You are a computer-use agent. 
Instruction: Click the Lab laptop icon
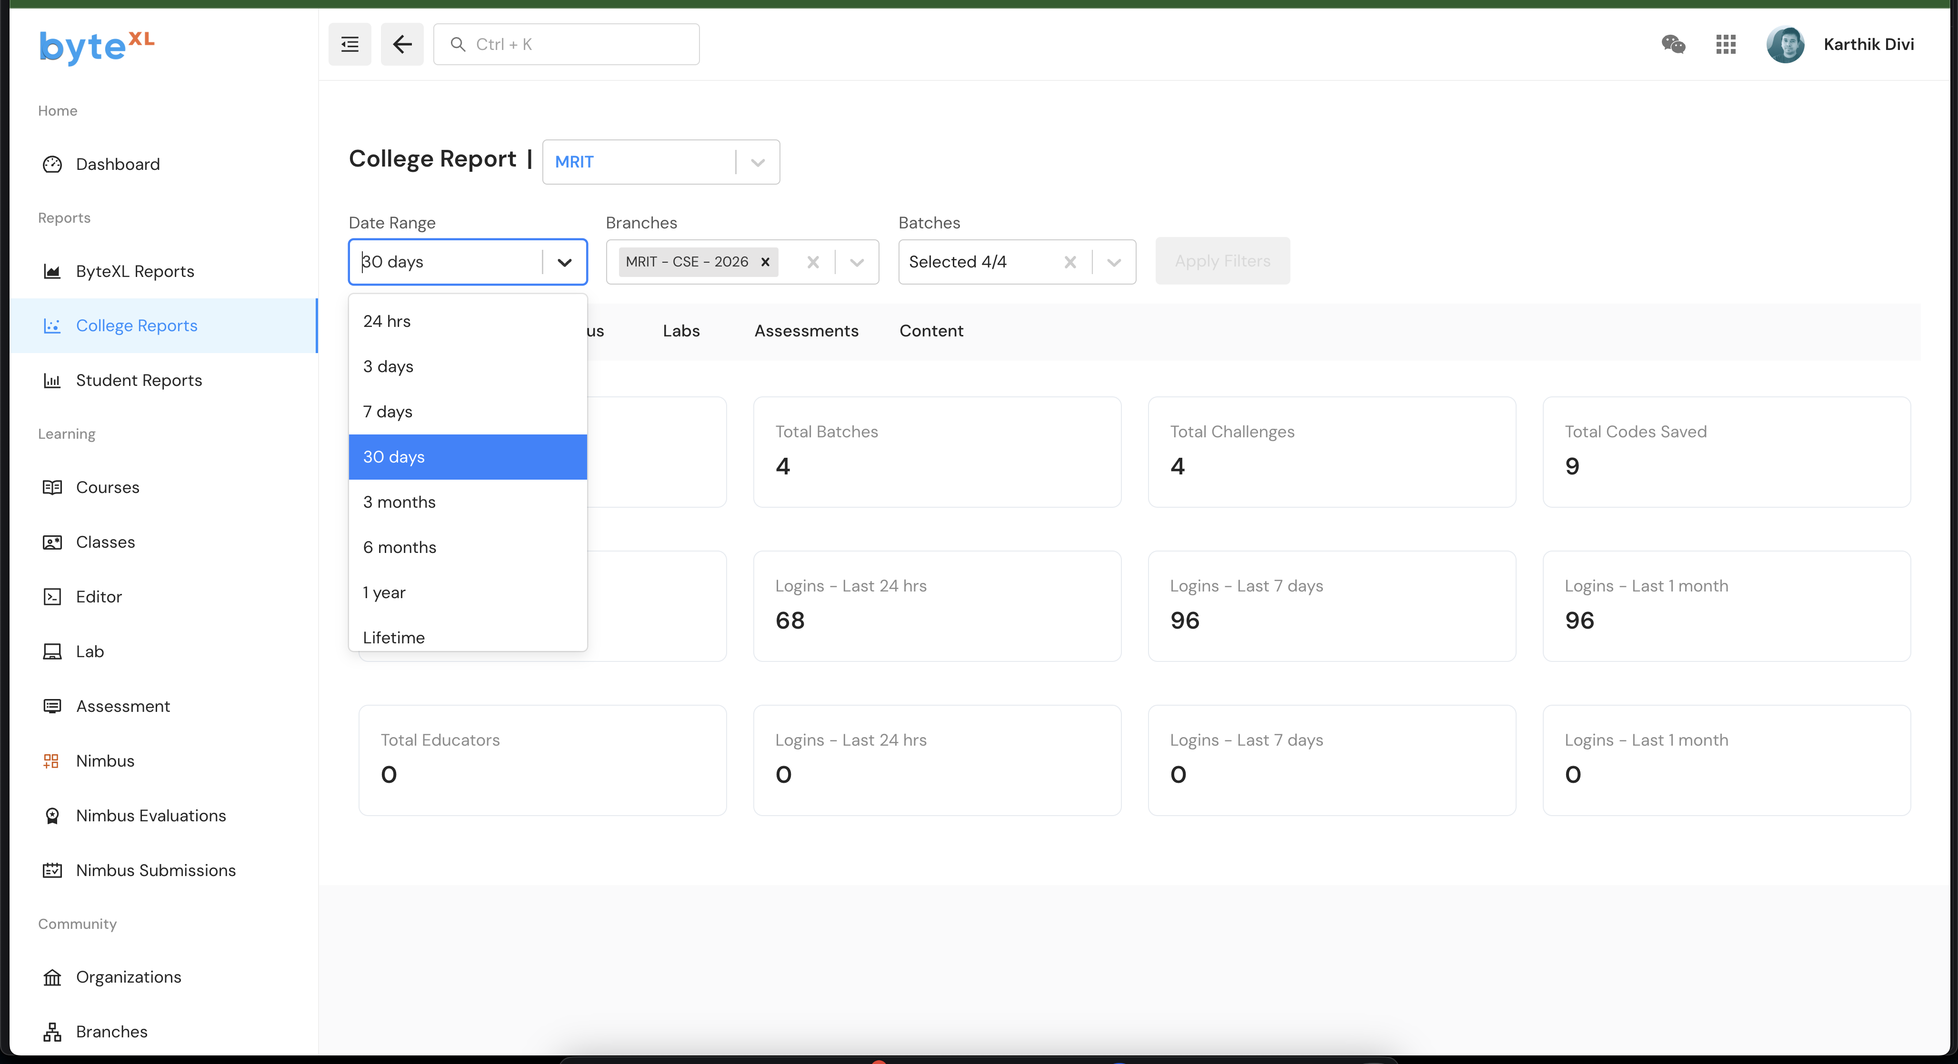pos(52,651)
